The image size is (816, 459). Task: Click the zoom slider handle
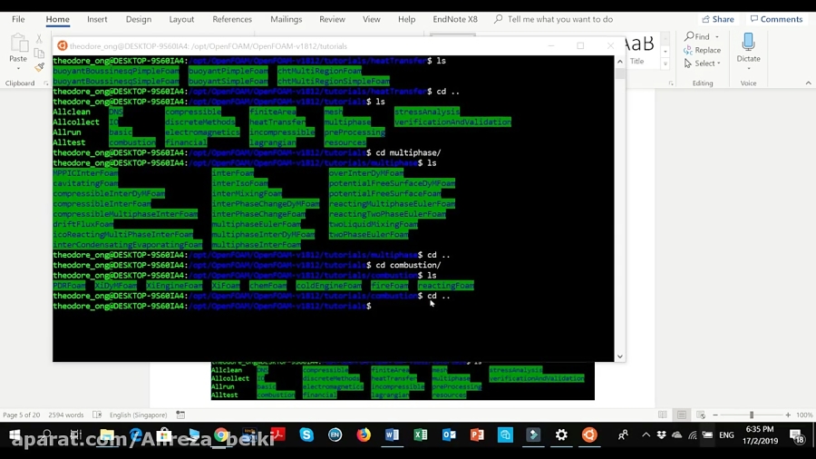(752, 415)
